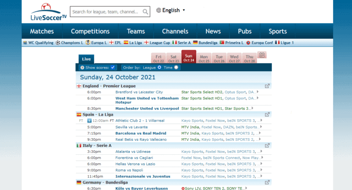Open Germany Bundesliga external link icon
The height and width of the screenshot is (190, 352).
pos(267,182)
